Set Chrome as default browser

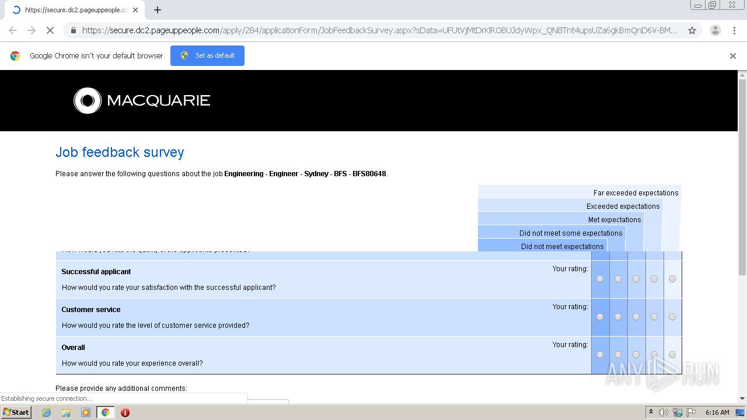click(x=207, y=55)
